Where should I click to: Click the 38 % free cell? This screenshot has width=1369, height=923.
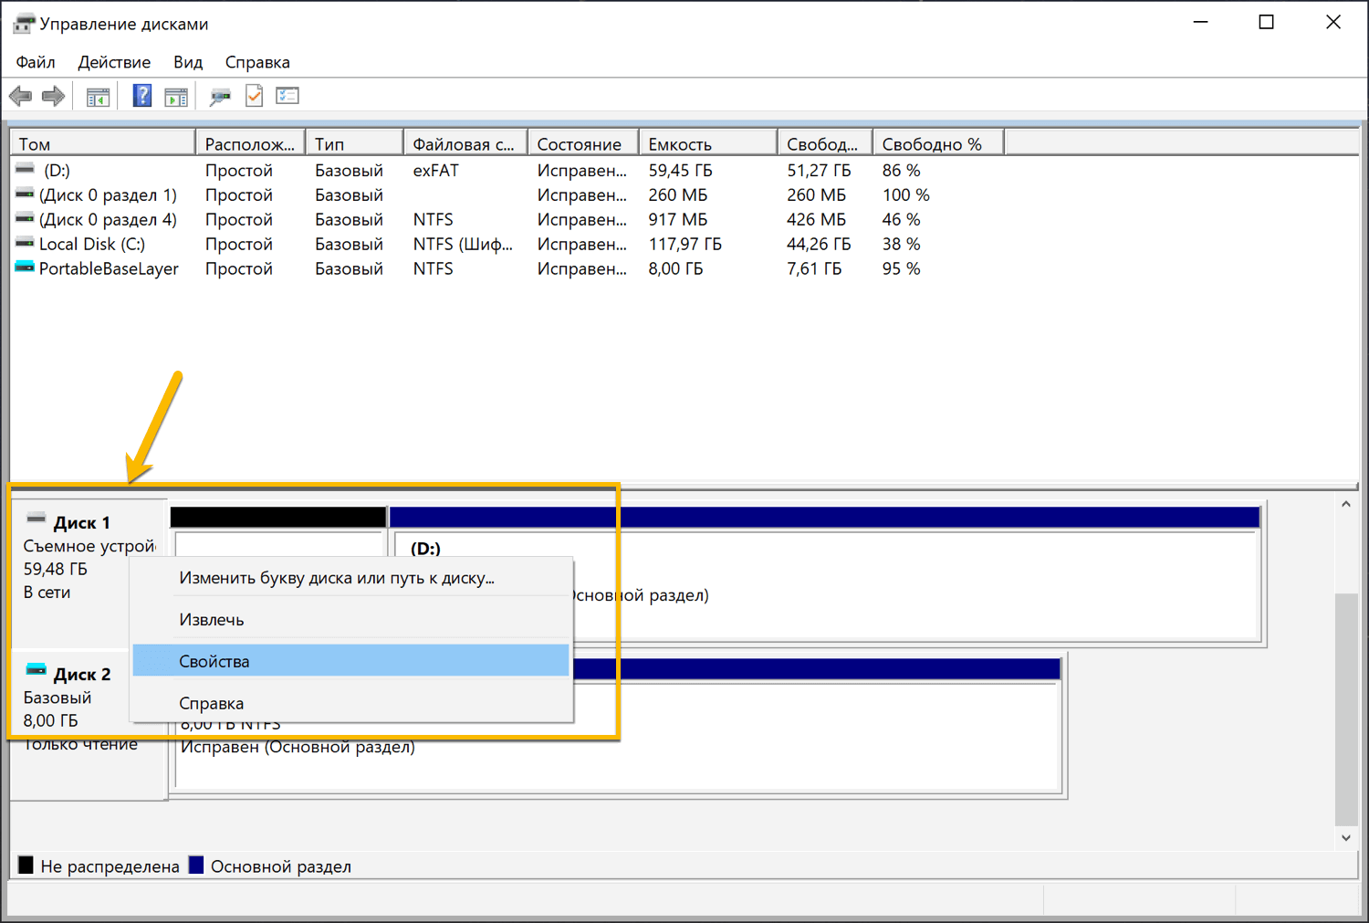[x=901, y=244]
